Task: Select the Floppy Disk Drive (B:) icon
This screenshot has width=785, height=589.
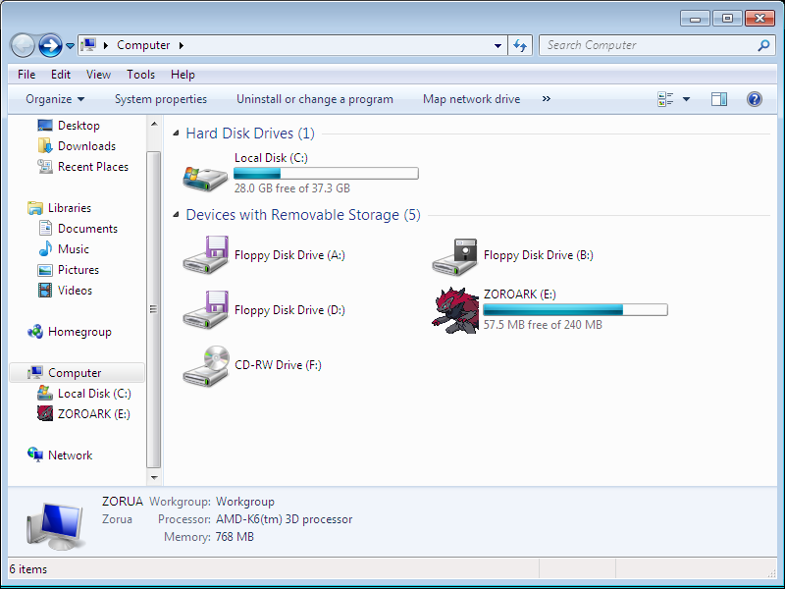Action: [454, 255]
